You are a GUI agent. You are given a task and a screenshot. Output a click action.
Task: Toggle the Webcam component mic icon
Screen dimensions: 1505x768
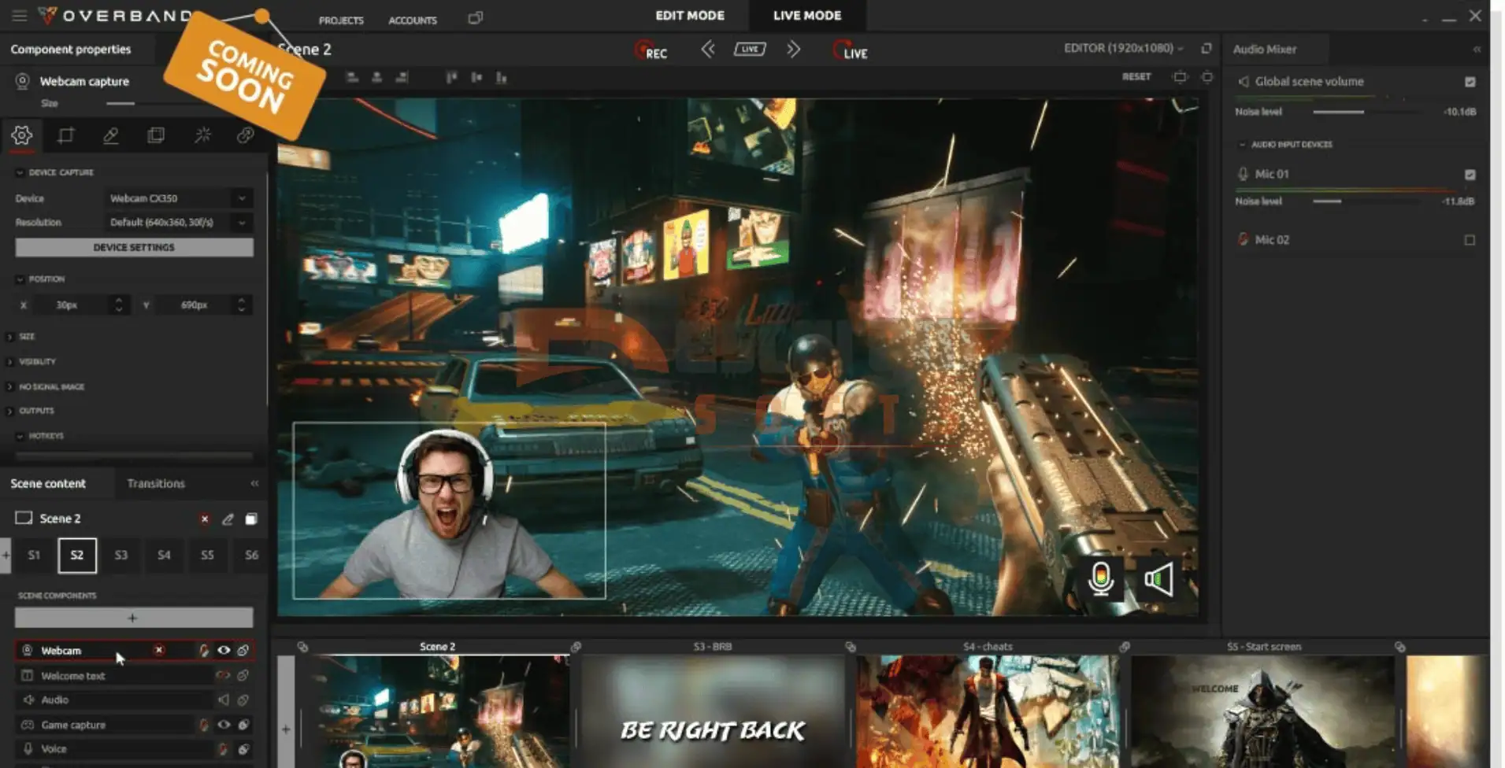204,650
